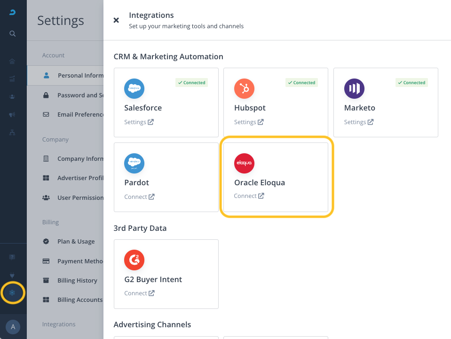The height and width of the screenshot is (339, 451).
Task: Open Salesforce Settings link
Action: pyautogui.click(x=139, y=122)
